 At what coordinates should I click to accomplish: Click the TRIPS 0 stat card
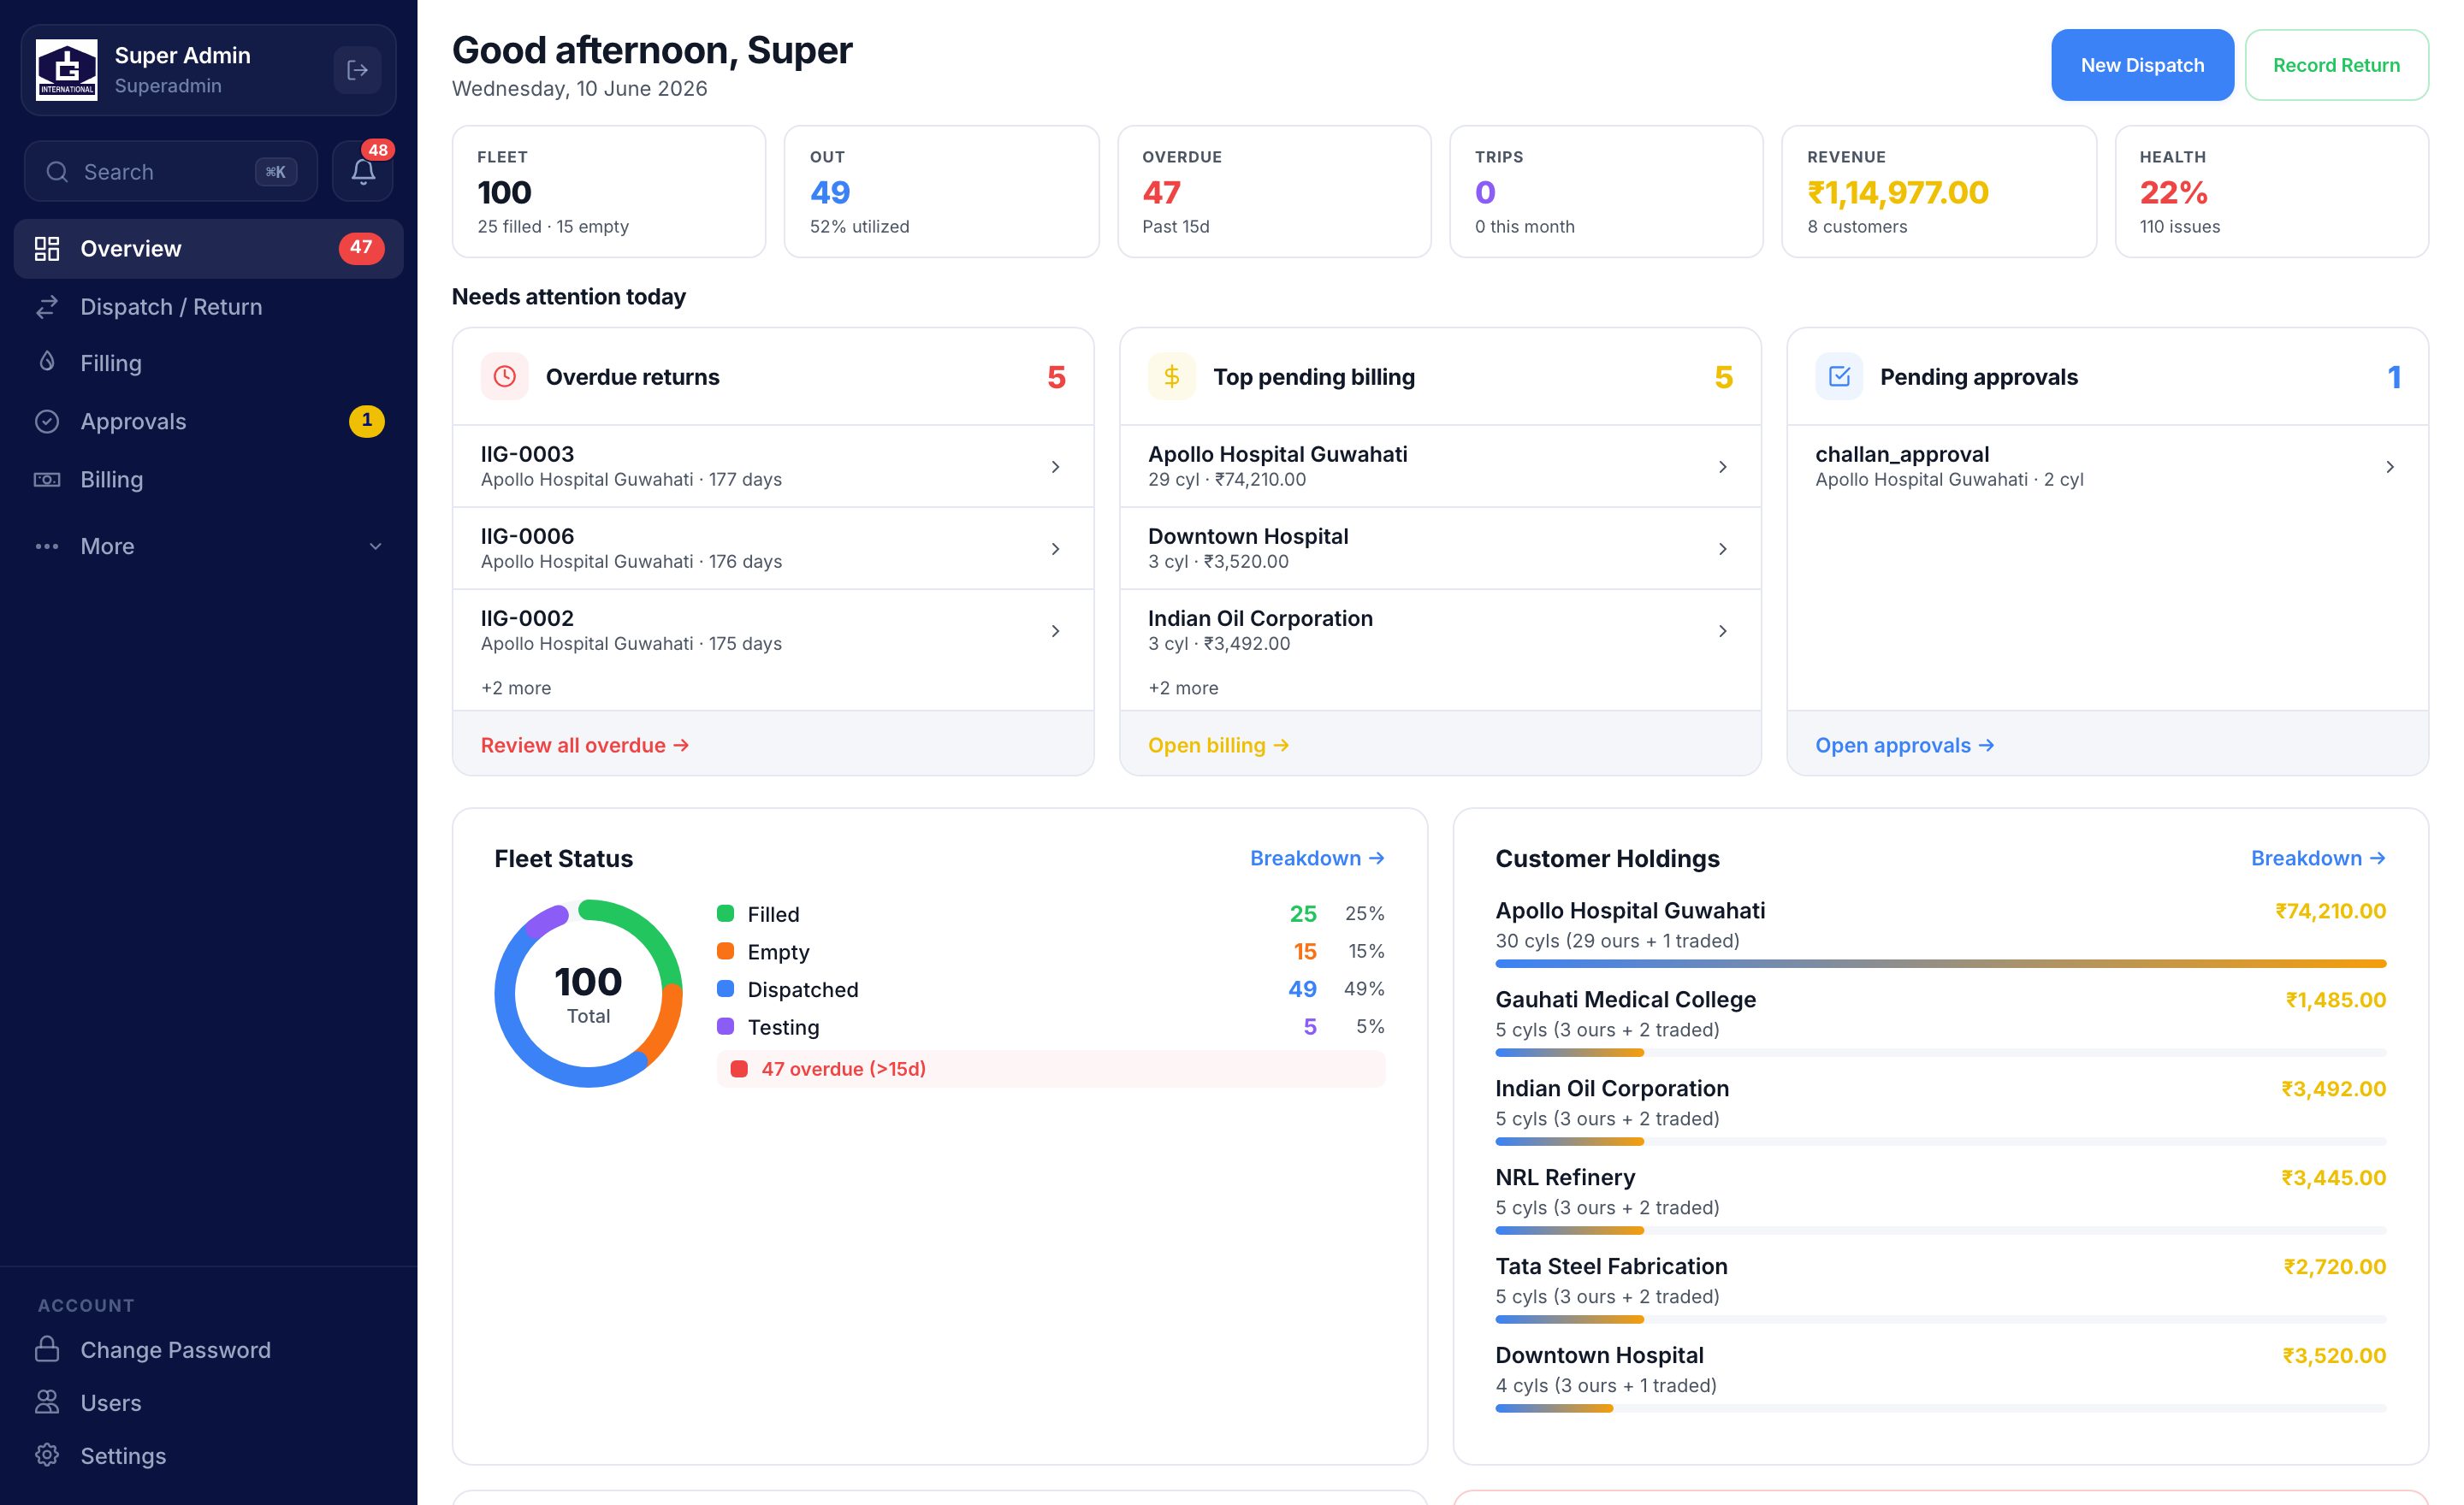[1606, 192]
